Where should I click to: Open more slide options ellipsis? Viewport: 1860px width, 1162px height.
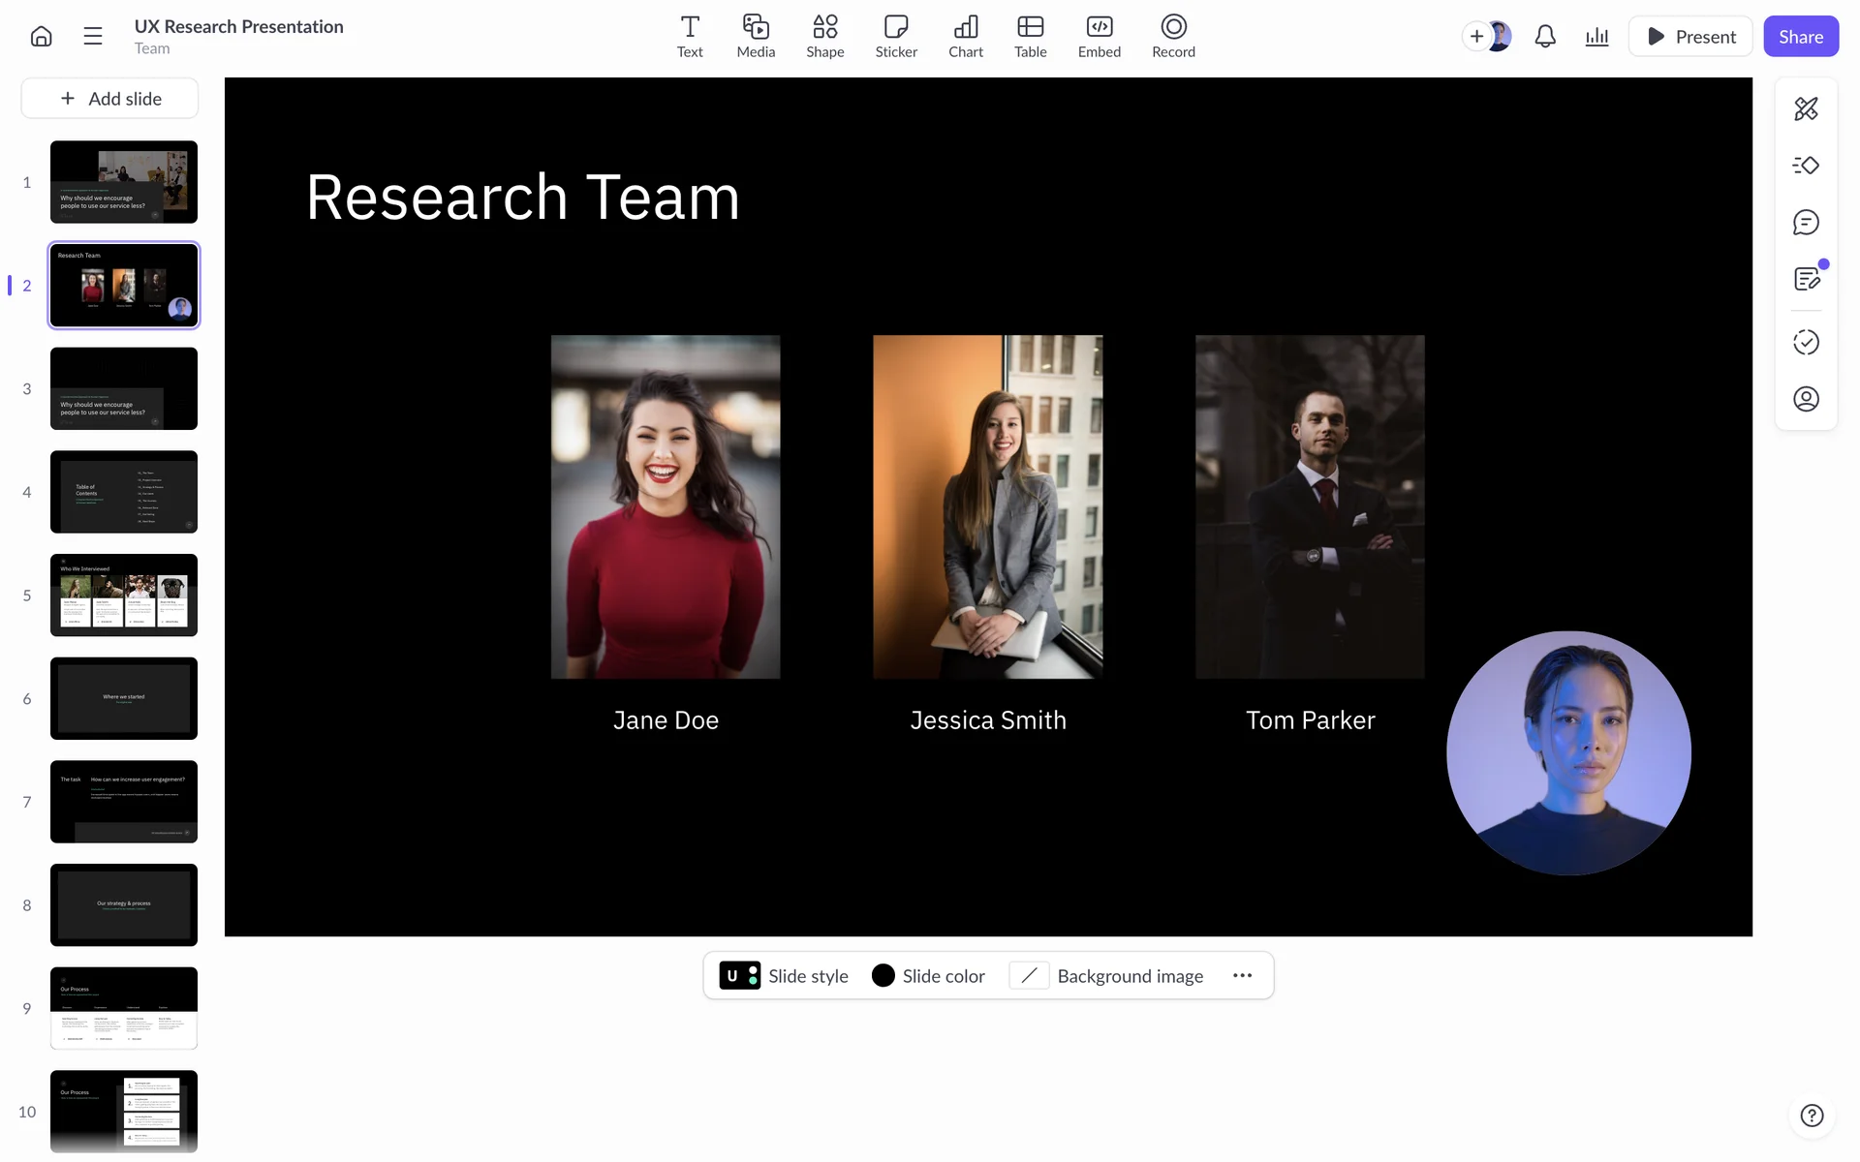point(1242,976)
